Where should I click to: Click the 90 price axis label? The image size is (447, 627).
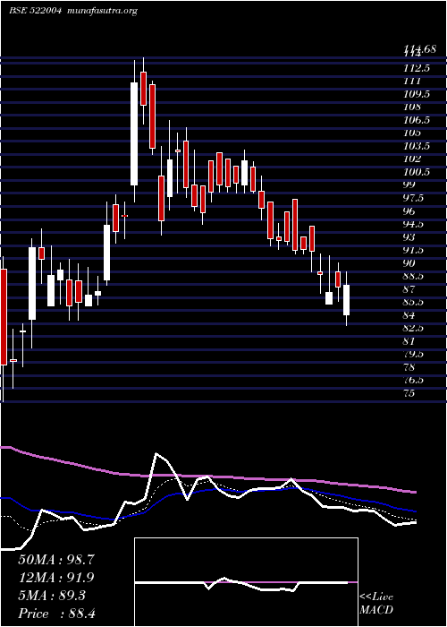coord(409,263)
